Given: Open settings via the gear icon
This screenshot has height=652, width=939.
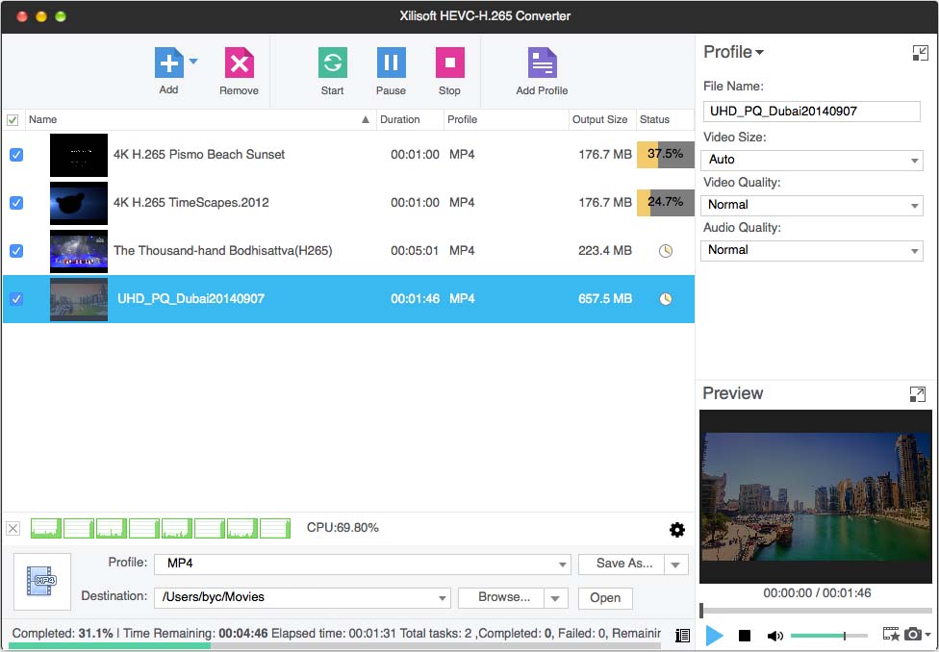Looking at the screenshot, I should tap(676, 530).
